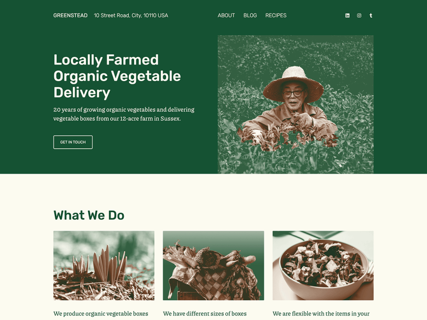Open the LinkedIn social icon
Image resolution: width=427 pixels, height=320 pixels.
(347, 16)
